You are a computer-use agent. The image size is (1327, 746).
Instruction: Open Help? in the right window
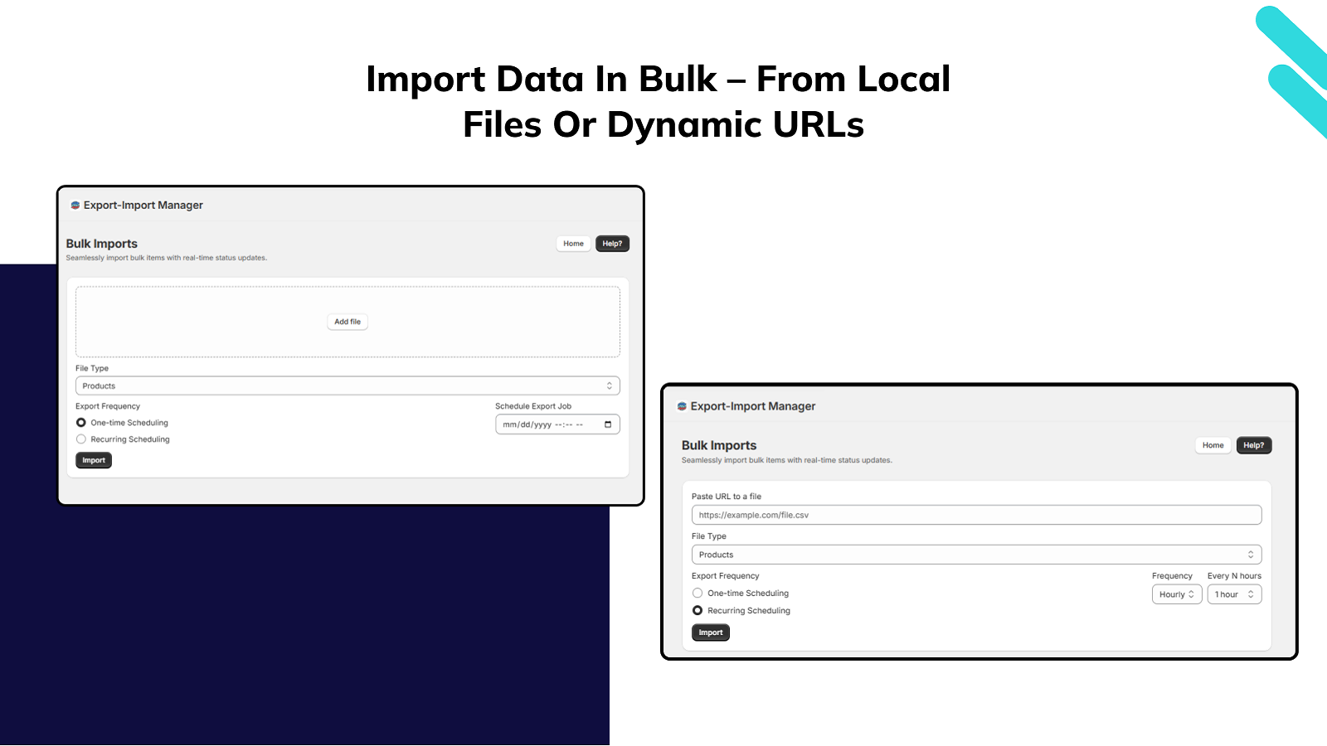pos(1253,445)
